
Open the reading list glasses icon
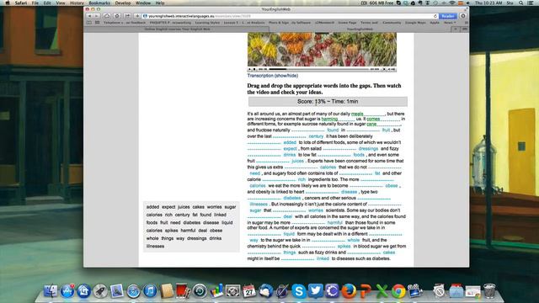tap(89, 23)
